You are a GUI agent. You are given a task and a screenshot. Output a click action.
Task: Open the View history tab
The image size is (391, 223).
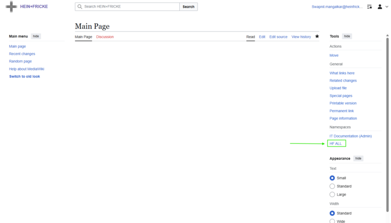pyautogui.click(x=301, y=36)
